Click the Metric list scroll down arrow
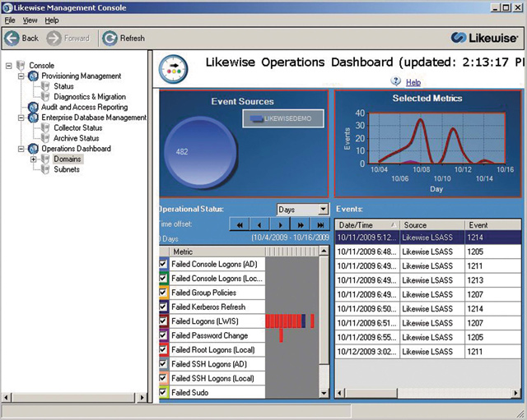Image resolution: width=527 pixels, height=420 pixels. (x=324, y=393)
